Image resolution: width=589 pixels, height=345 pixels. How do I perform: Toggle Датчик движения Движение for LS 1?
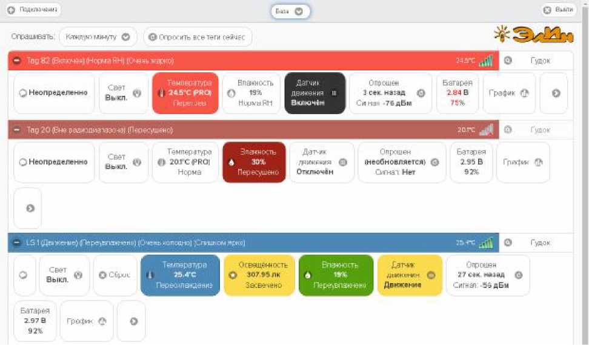coord(410,275)
